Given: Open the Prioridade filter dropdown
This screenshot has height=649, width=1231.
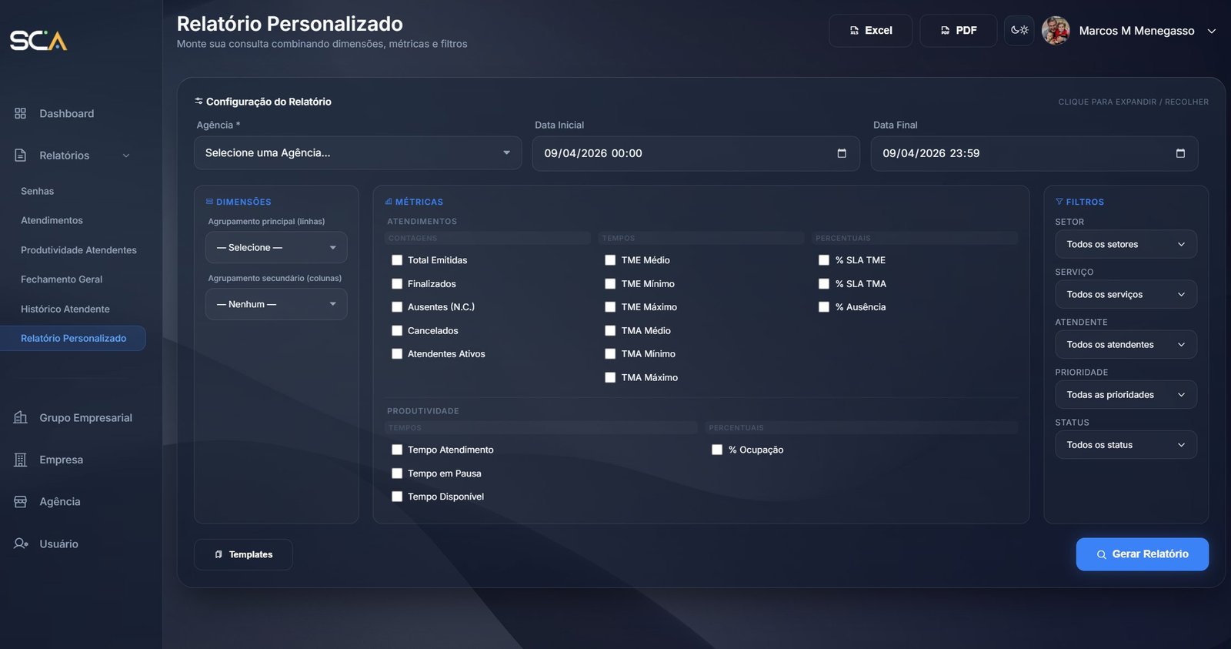Looking at the screenshot, I should tap(1126, 394).
